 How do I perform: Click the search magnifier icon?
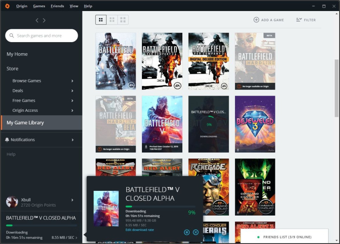[x=12, y=35]
